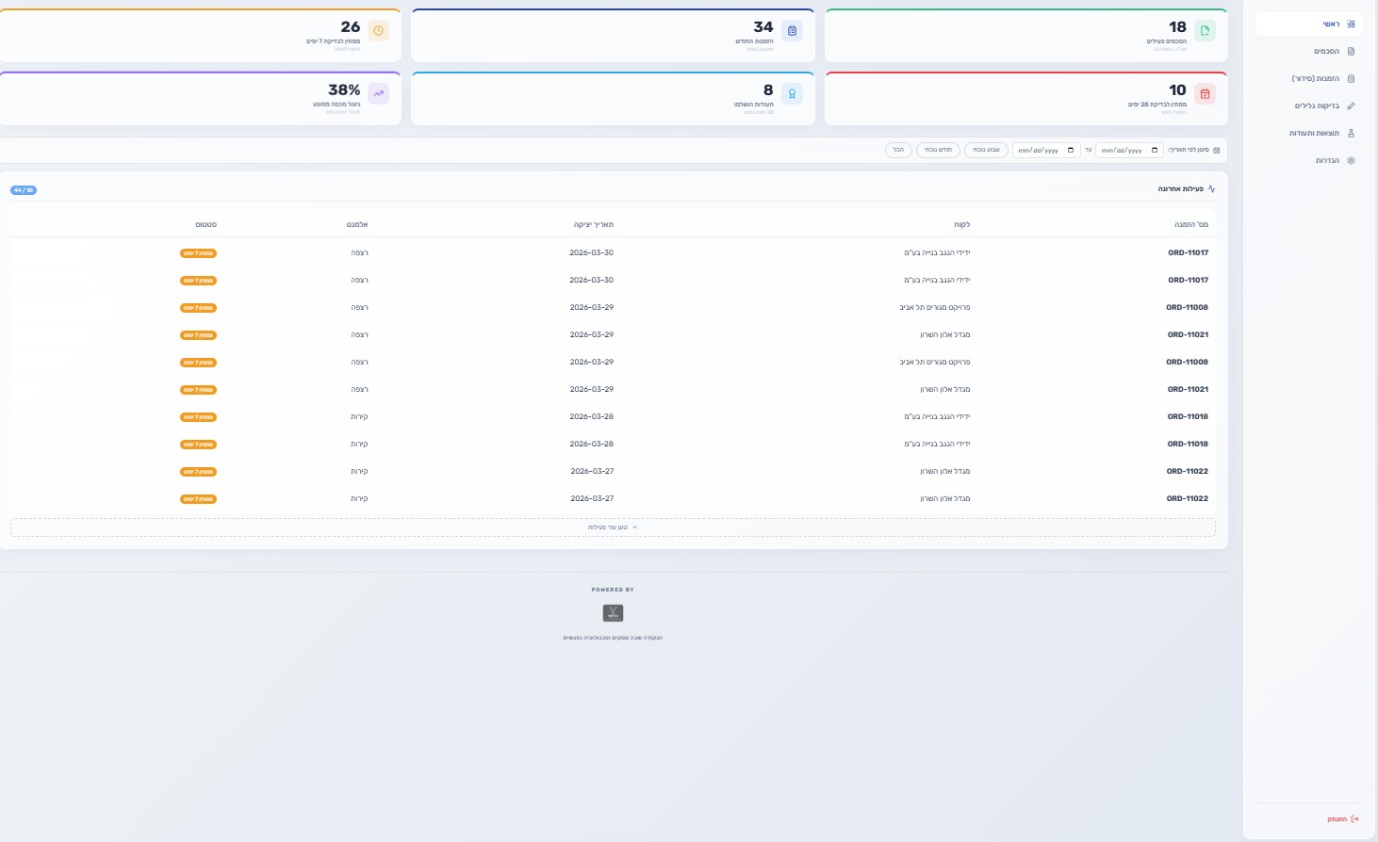The height and width of the screenshot is (842, 1378).
Task: Click the אלמנט column header
Action: point(357,224)
